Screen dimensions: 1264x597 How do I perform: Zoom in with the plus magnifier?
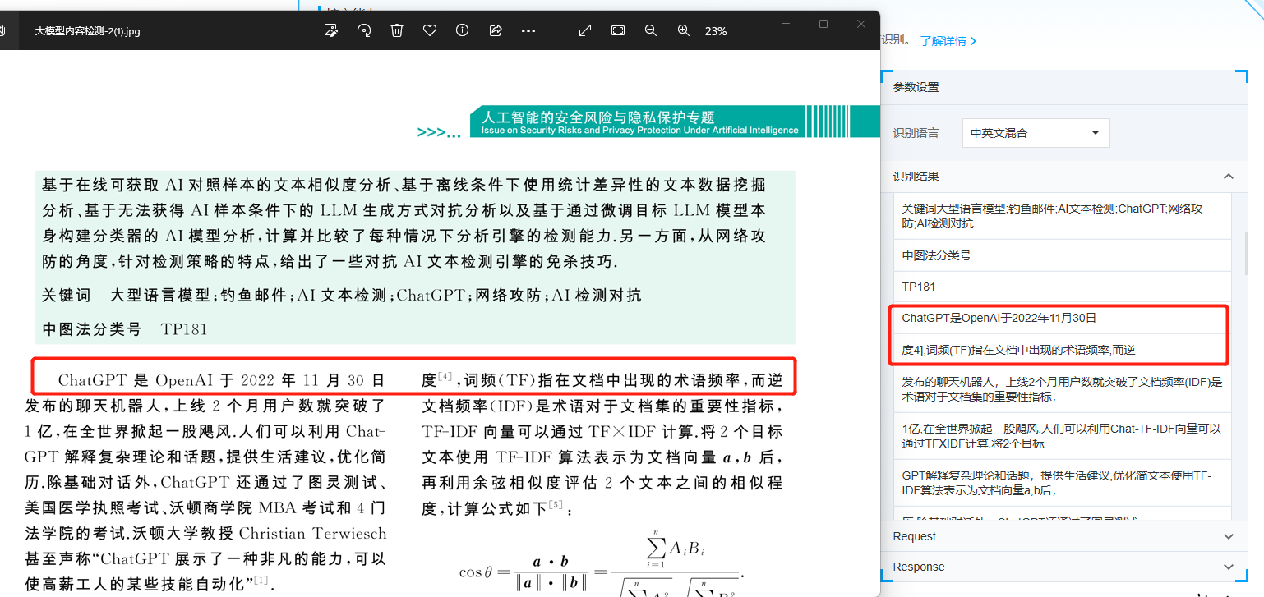click(683, 30)
